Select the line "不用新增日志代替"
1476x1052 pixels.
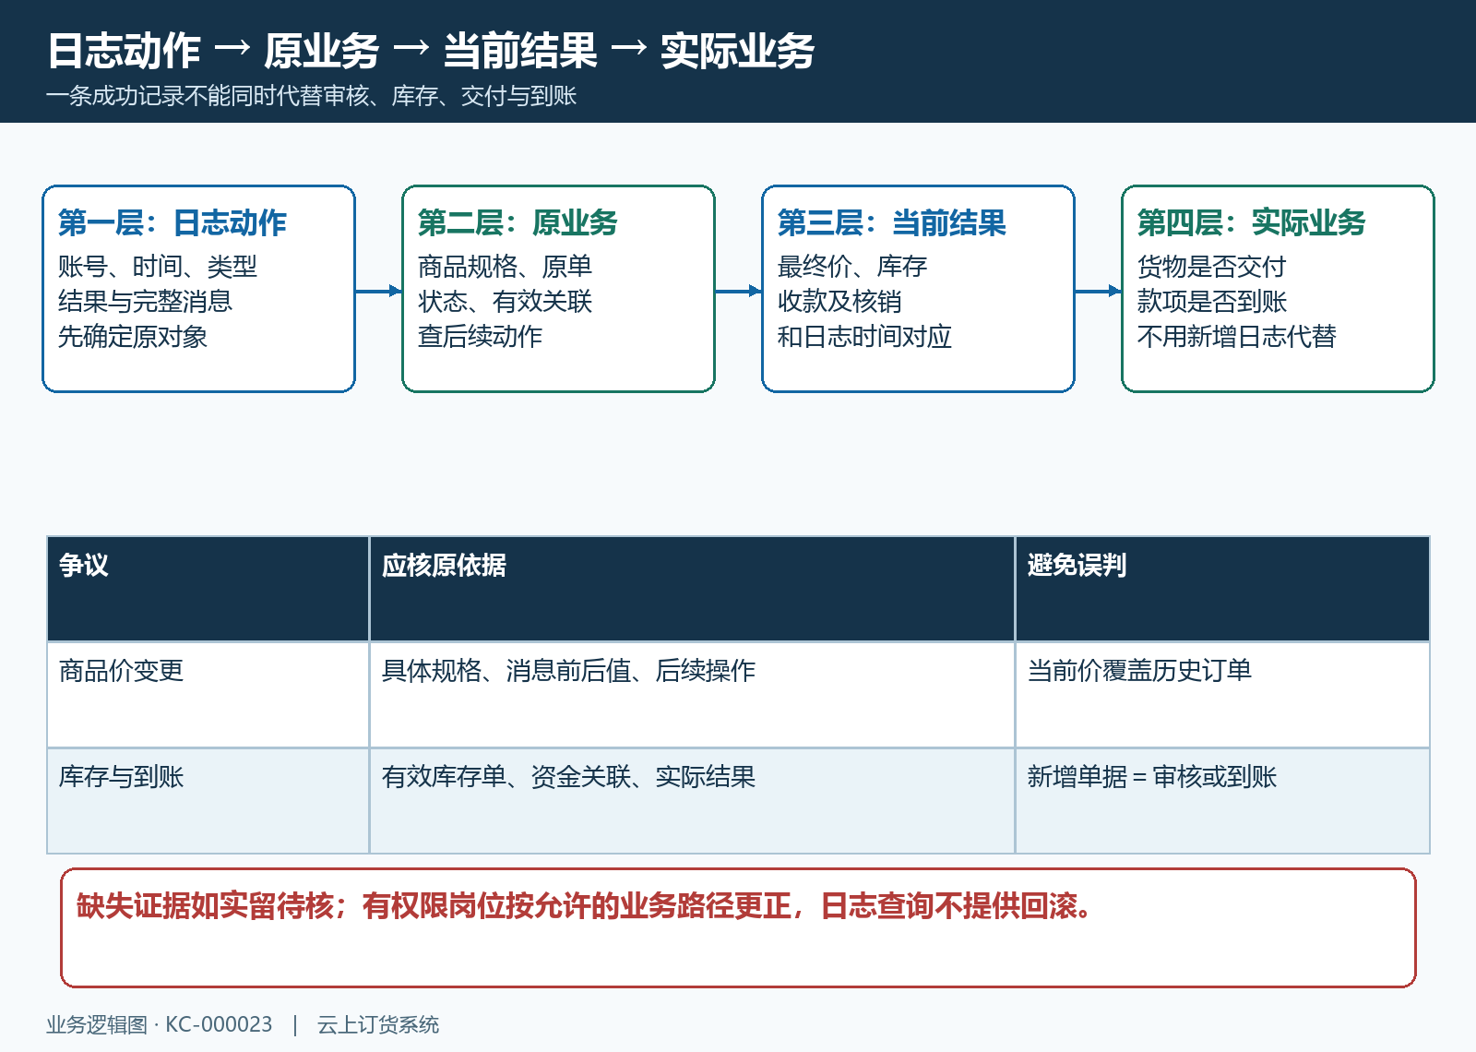1237,337
